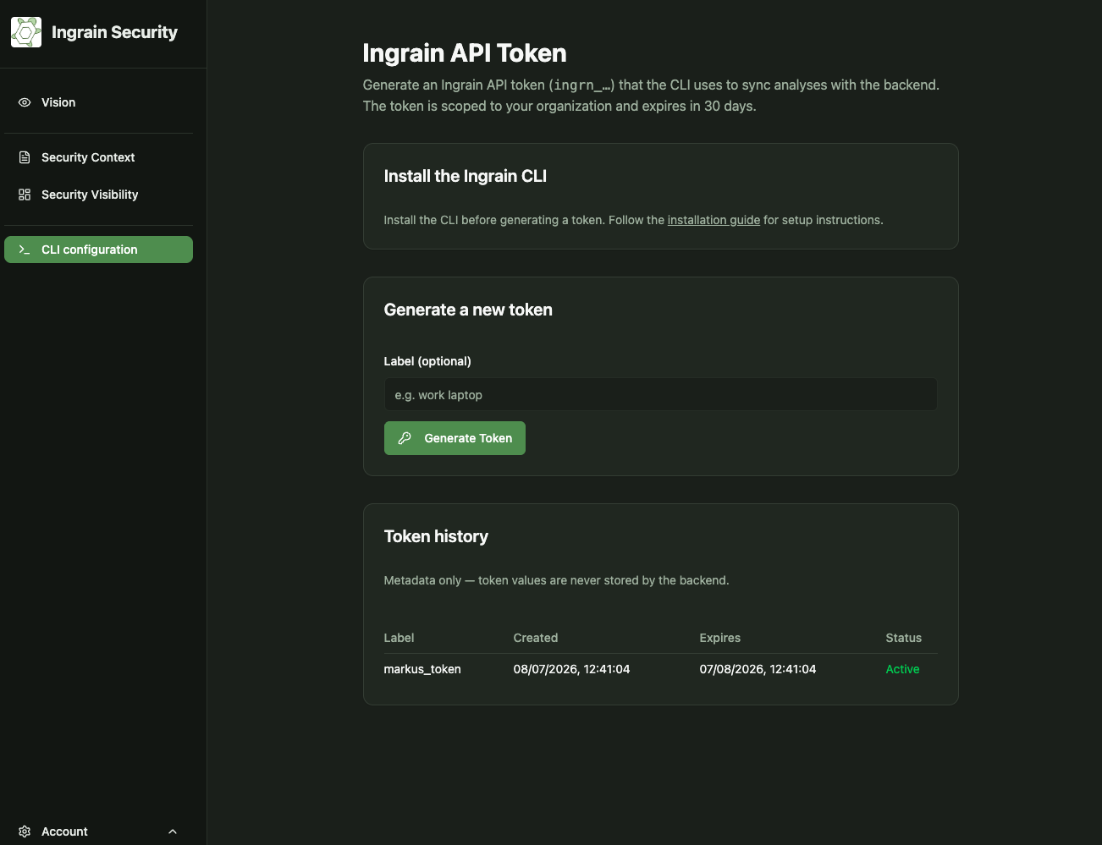Click created date 08/07/2026, 12:41:04
The width and height of the screenshot is (1102, 845).
click(x=571, y=669)
